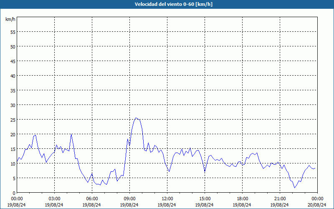The image size is (334, 209).
Task: Select the 06:00 time label
Action: [92, 199]
